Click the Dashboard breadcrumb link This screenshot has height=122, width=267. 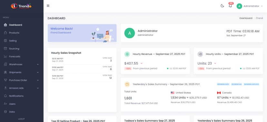[x=246, y=18]
